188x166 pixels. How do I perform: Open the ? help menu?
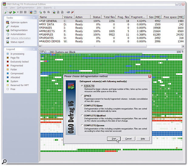[55, 8]
